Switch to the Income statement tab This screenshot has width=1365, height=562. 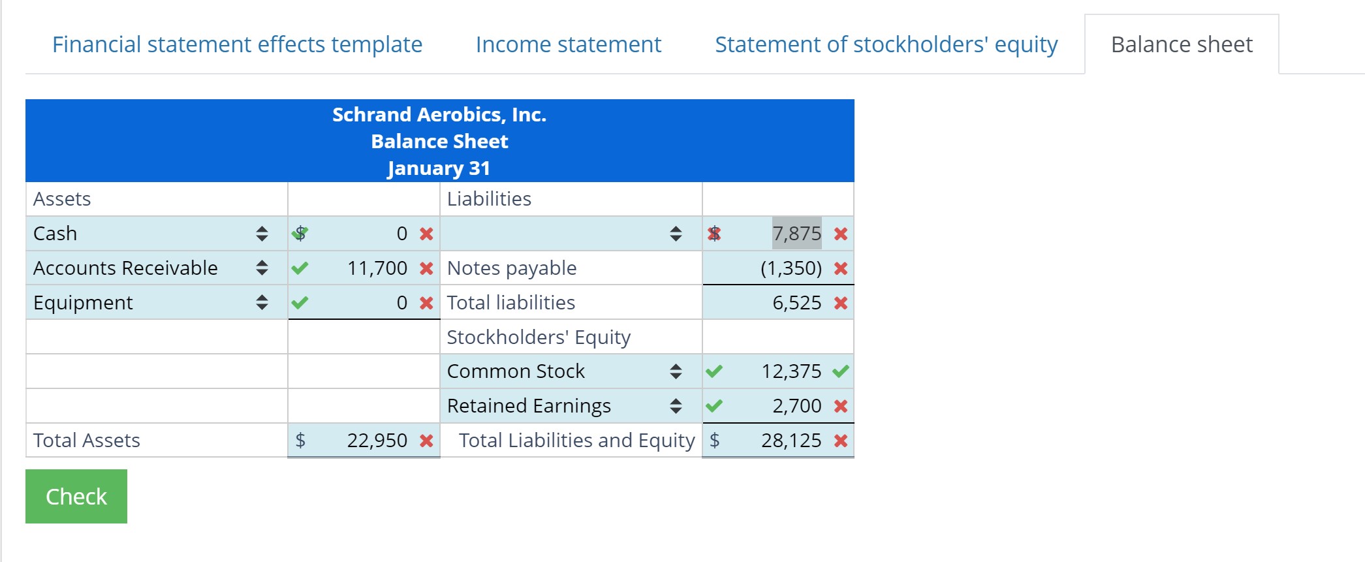(x=568, y=44)
